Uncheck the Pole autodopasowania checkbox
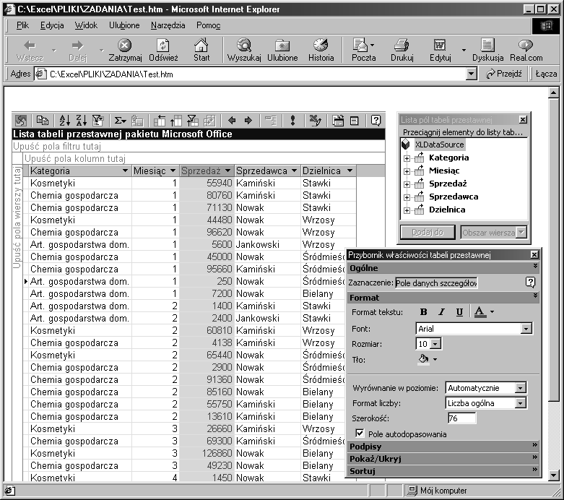 pyautogui.click(x=359, y=433)
